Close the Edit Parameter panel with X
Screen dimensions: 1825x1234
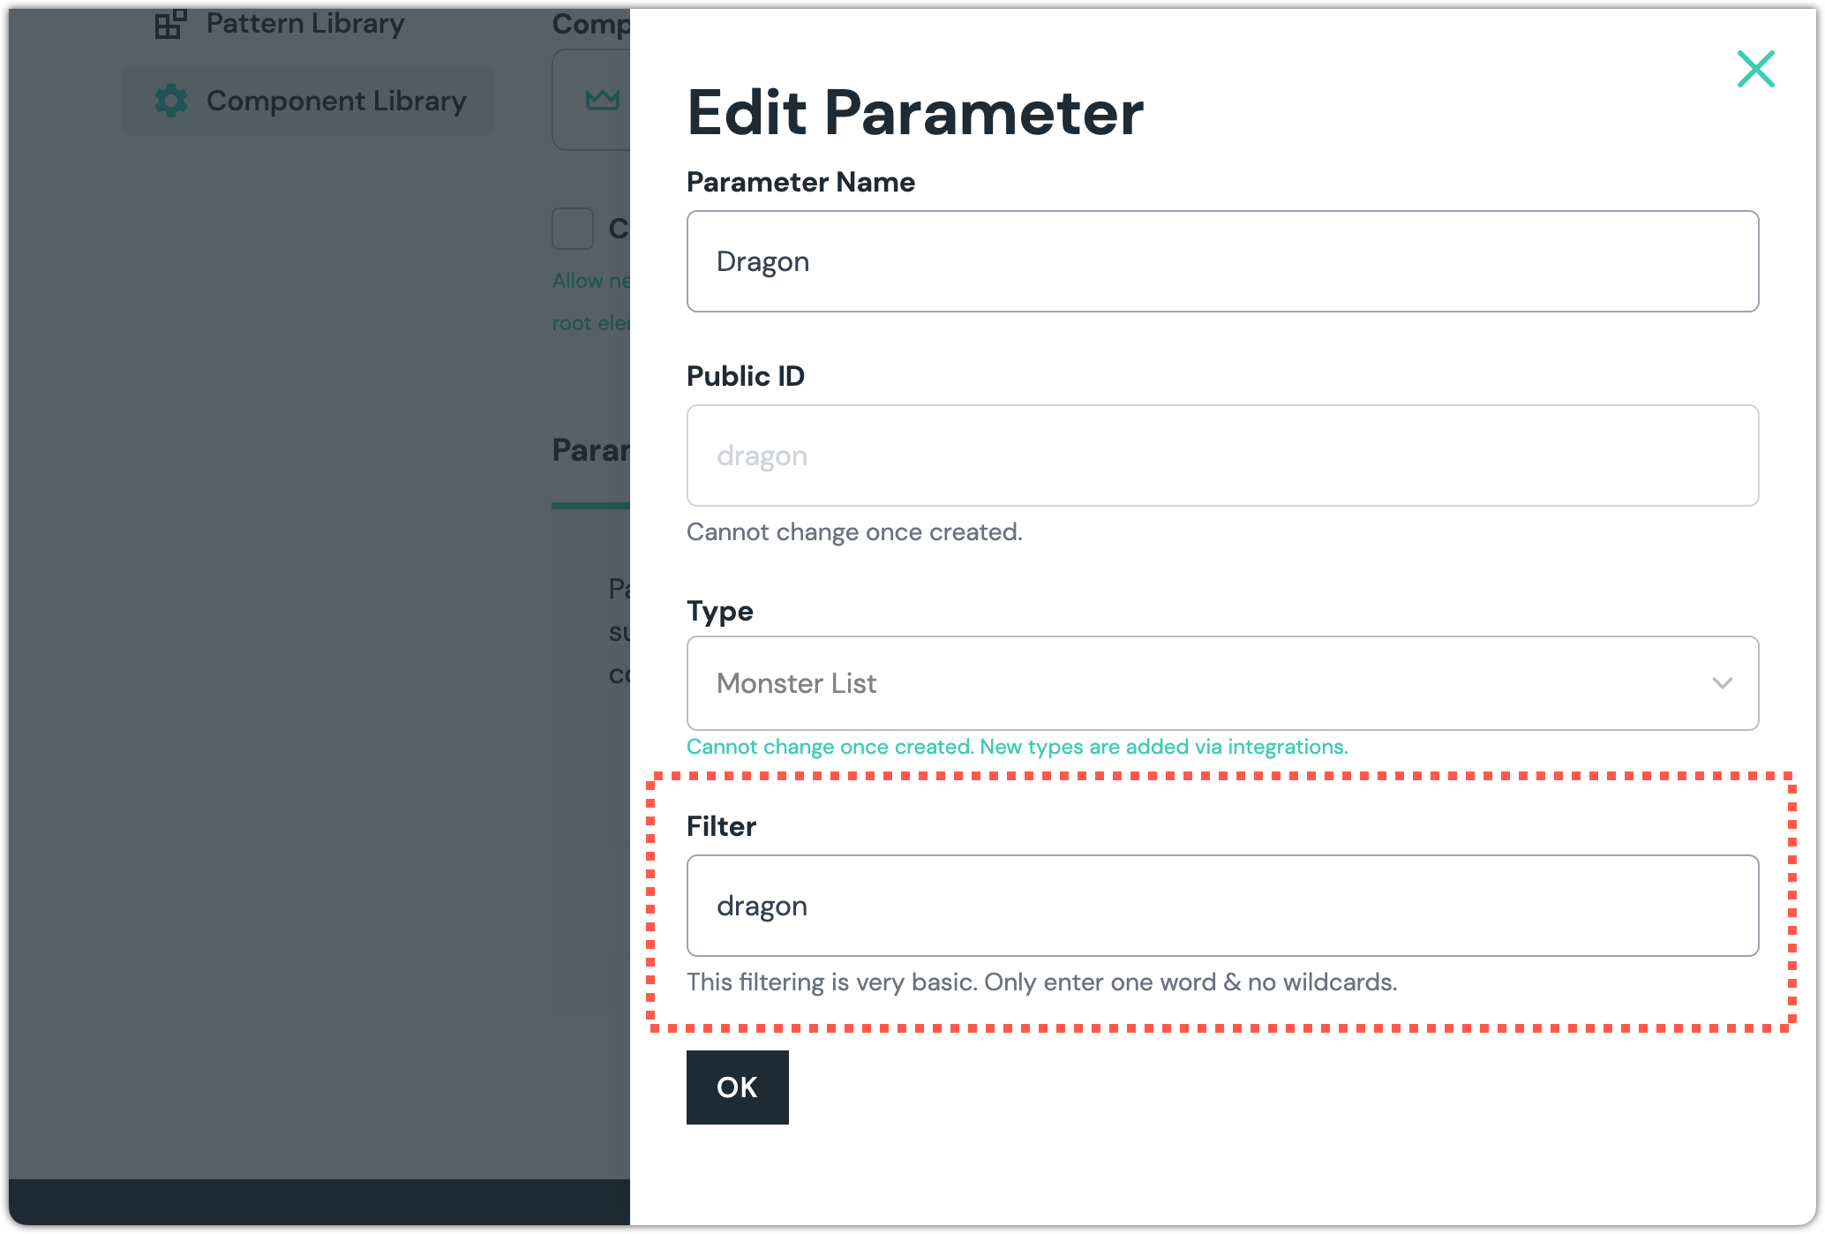click(1755, 69)
